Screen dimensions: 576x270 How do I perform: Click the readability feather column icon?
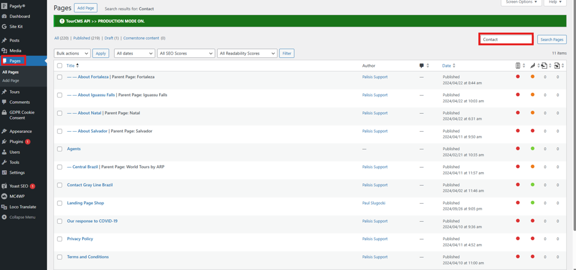pos(533,66)
